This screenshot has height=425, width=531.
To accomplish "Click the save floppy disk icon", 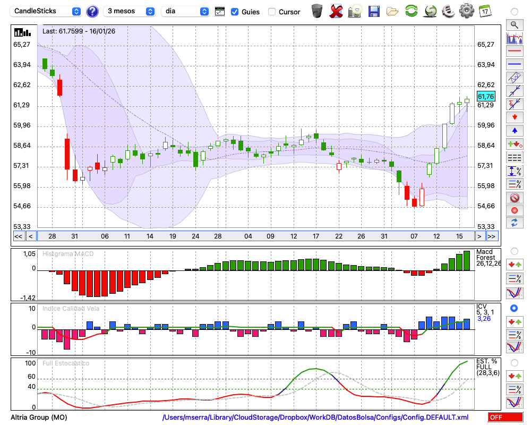I will tap(374, 11).
